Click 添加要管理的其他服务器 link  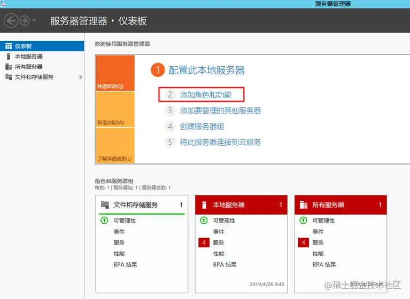point(220,111)
